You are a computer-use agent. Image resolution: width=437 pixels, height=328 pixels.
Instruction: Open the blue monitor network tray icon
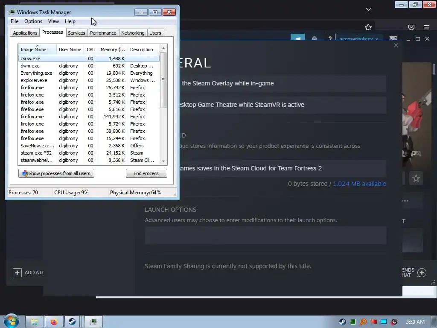pyautogui.click(x=384, y=322)
